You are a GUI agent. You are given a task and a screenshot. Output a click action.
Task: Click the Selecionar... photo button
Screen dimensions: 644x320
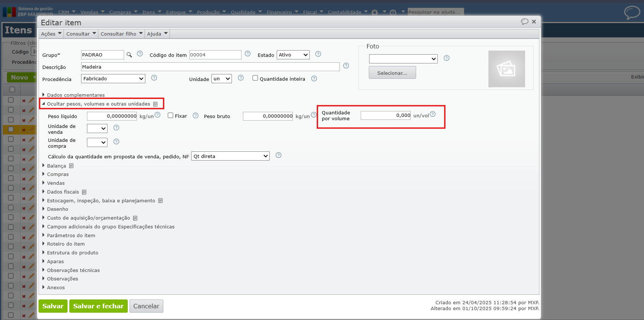click(392, 73)
